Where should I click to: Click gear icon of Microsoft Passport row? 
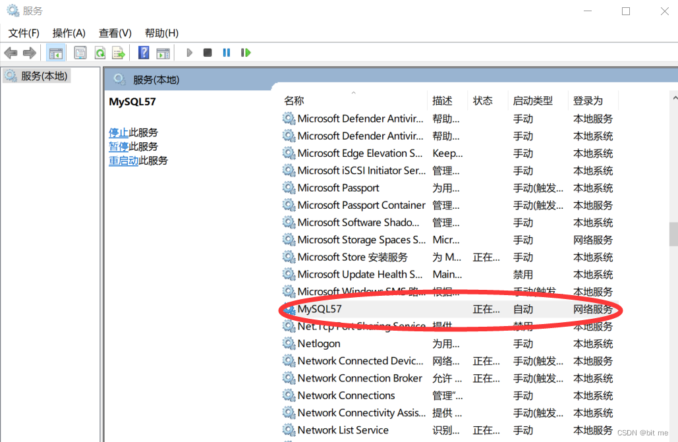(x=289, y=188)
